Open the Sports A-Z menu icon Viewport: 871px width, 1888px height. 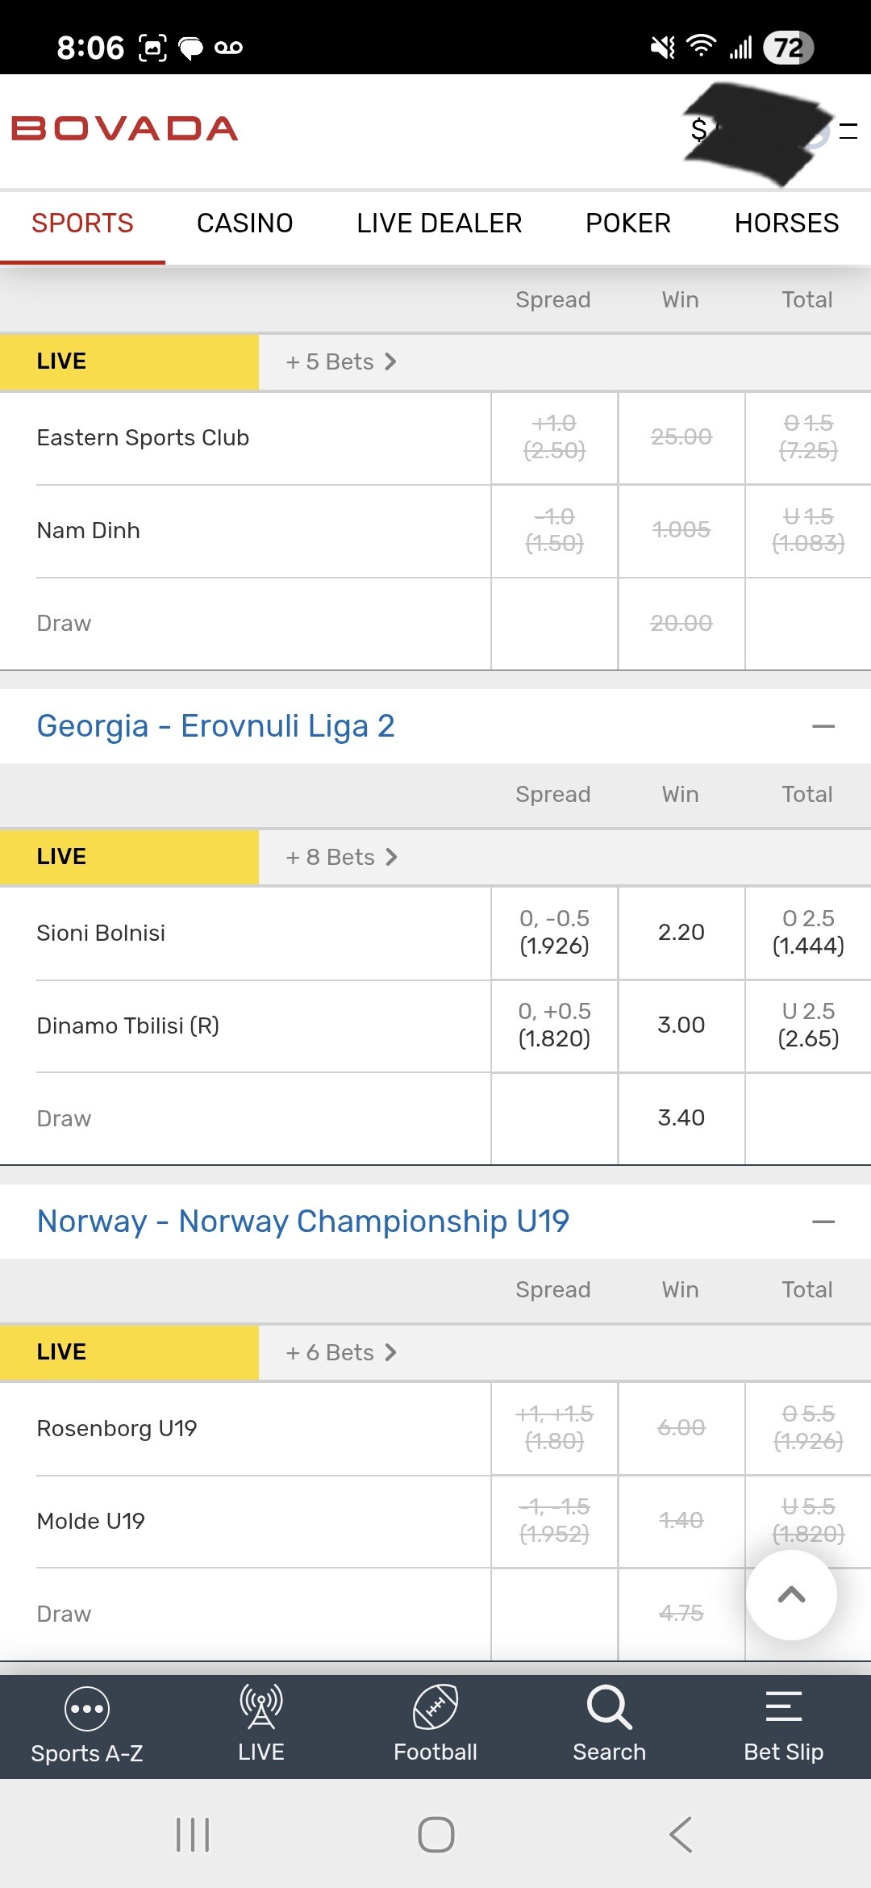point(86,1709)
